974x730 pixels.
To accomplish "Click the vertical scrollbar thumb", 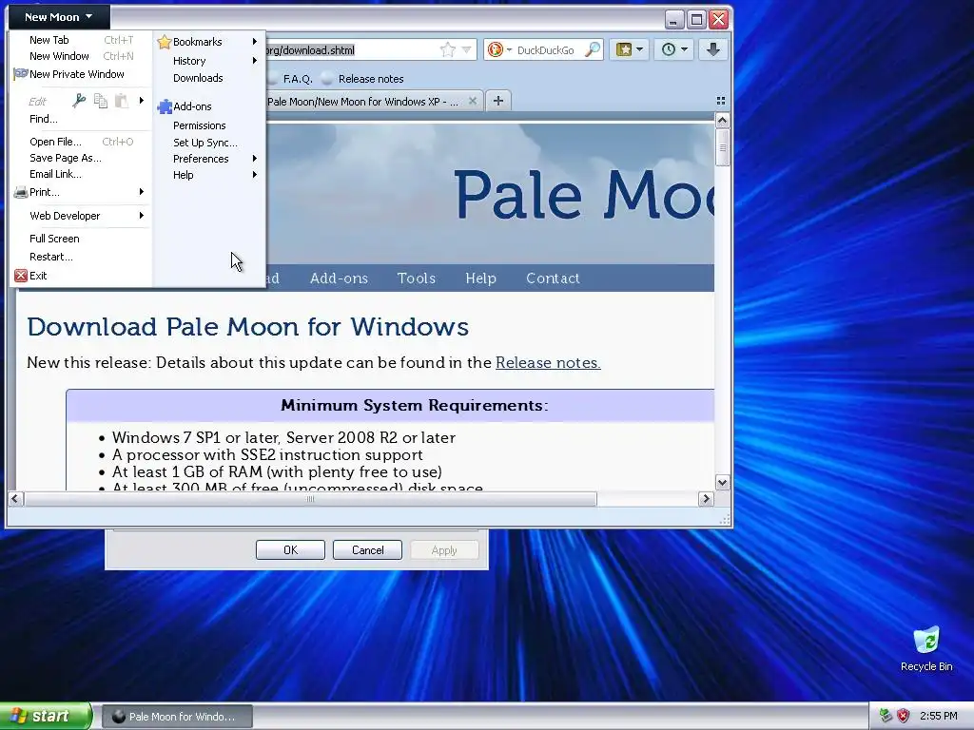I will [722, 147].
